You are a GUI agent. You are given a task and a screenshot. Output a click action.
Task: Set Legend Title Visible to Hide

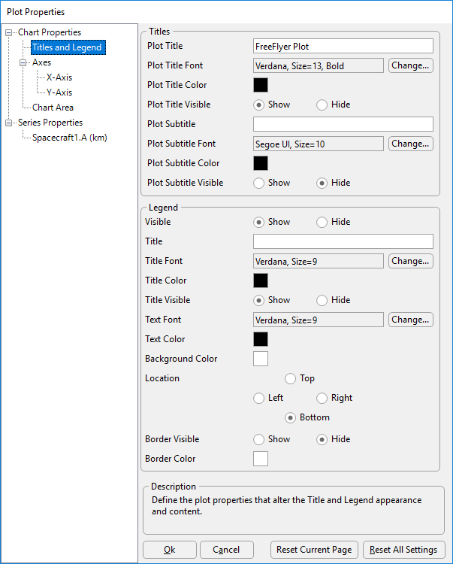[x=322, y=300]
